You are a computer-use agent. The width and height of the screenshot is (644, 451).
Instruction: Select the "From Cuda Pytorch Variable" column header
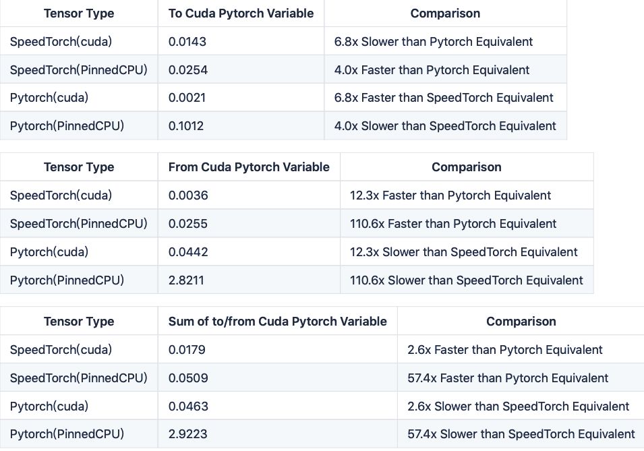coord(249,167)
